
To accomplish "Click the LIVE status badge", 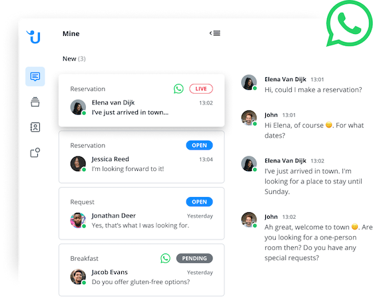I will tap(201, 88).
